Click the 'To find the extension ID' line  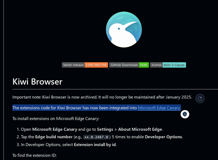tap(34, 155)
